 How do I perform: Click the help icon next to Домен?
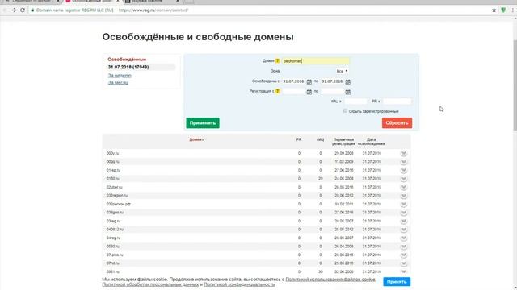tap(278, 61)
